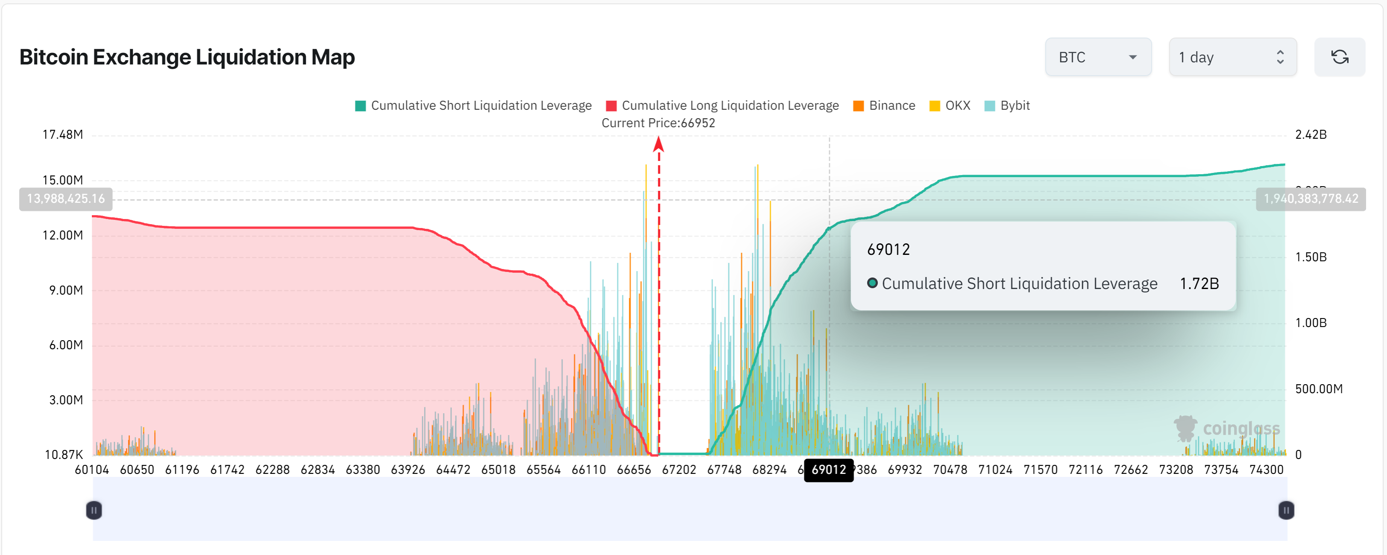Click the green Short Liquidation legend swatch
The image size is (1387, 555).
point(360,106)
